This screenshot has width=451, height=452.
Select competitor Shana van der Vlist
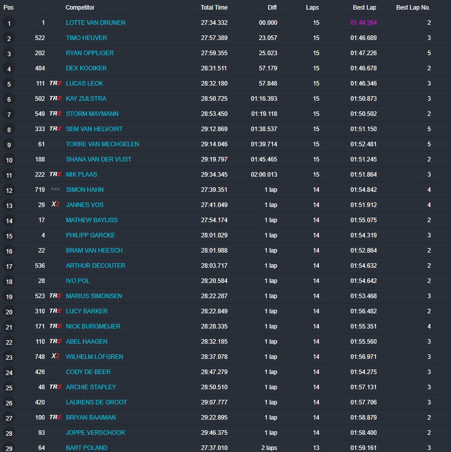(x=98, y=159)
